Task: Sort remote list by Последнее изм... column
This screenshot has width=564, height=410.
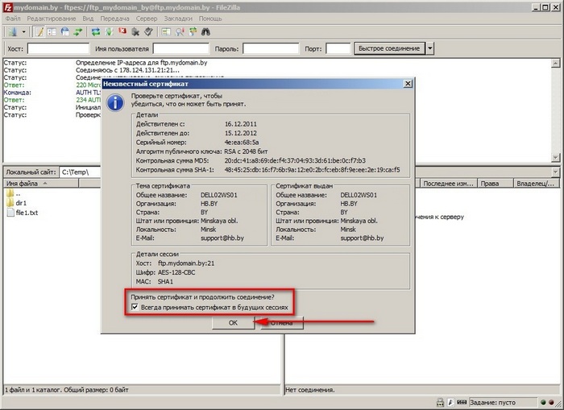Action: coord(448,184)
